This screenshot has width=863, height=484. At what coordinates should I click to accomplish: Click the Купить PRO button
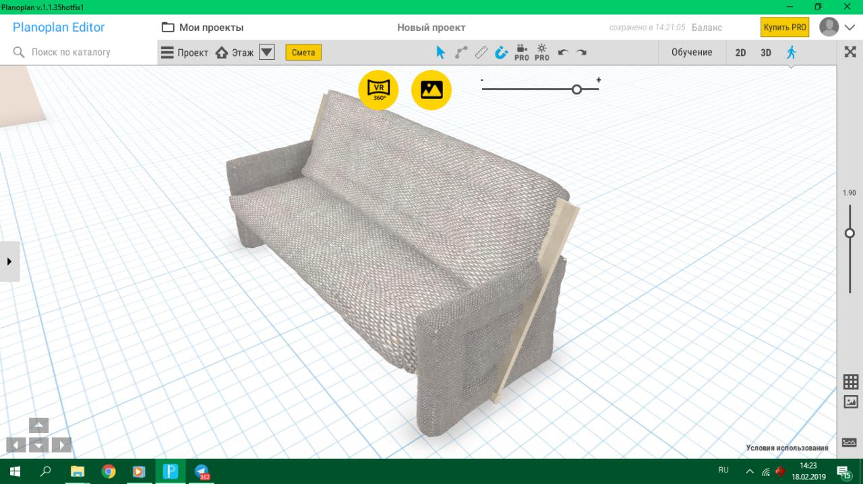point(785,28)
